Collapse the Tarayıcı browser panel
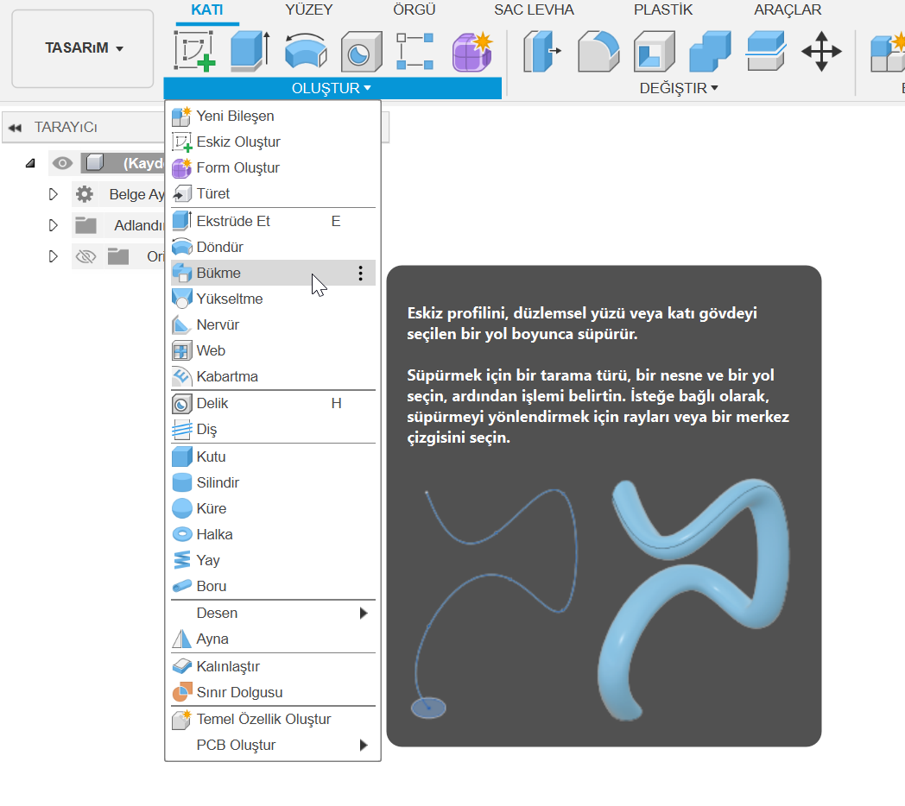The width and height of the screenshot is (905, 806). coord(15,128)
